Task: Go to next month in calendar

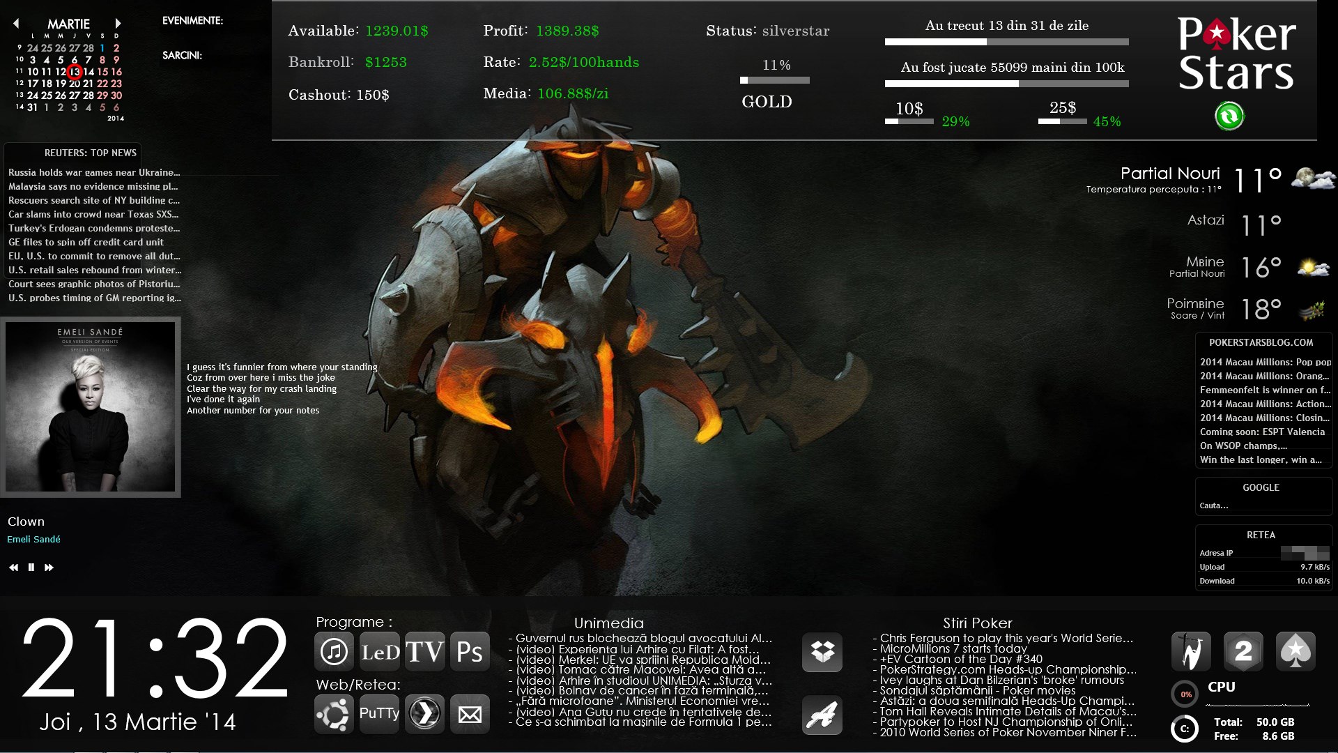Action: (x=118, y=24)
